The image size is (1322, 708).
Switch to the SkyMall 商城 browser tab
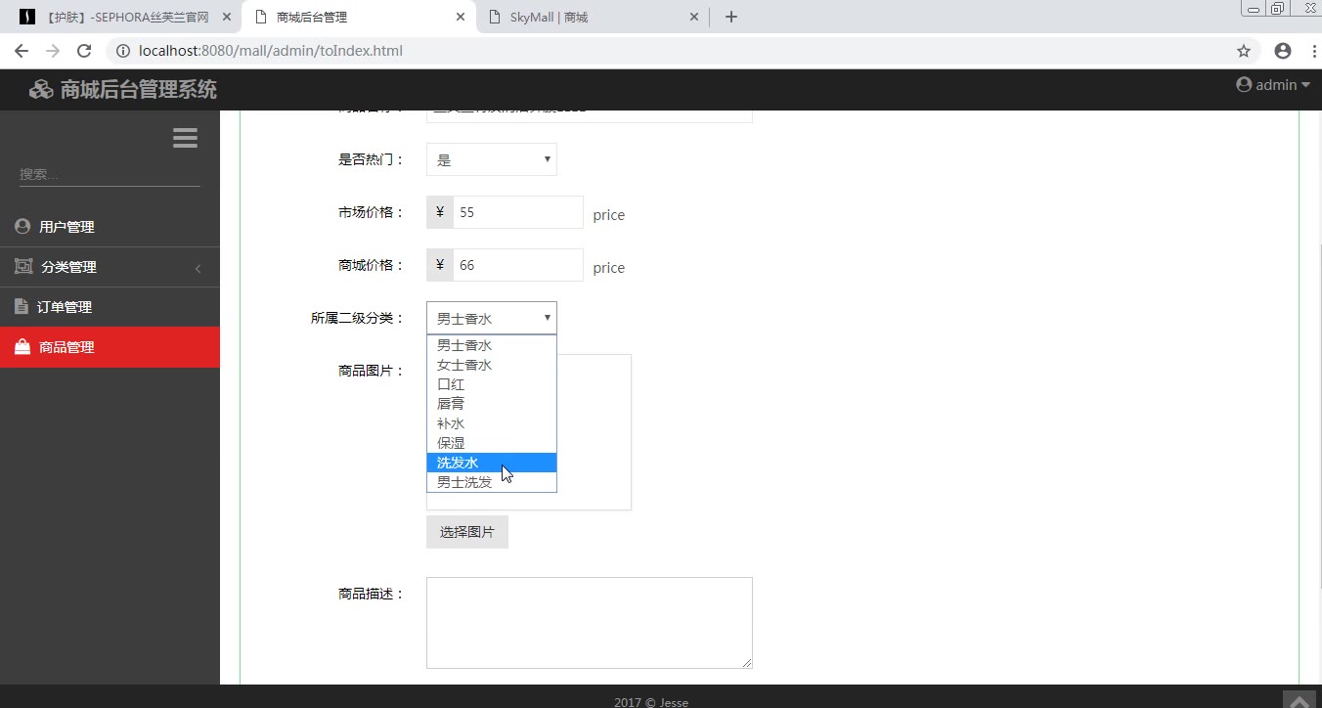coord(595,17)
